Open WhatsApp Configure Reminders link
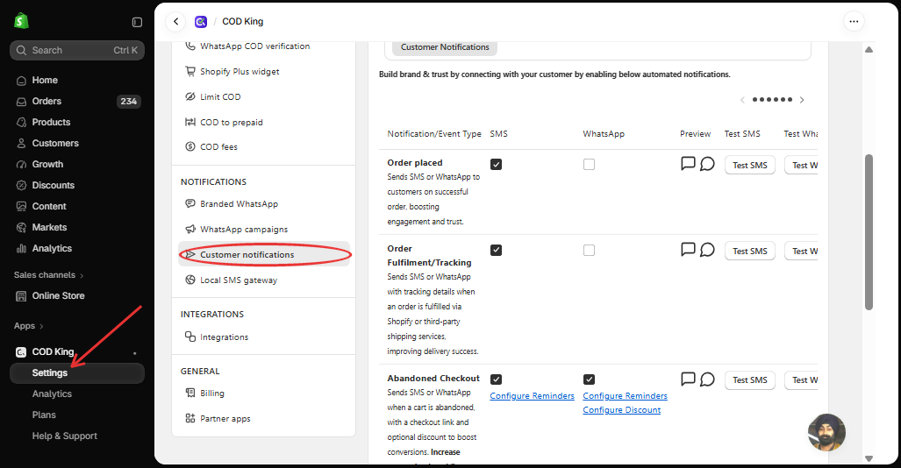The image size is (901, 468). coord(626,396)
